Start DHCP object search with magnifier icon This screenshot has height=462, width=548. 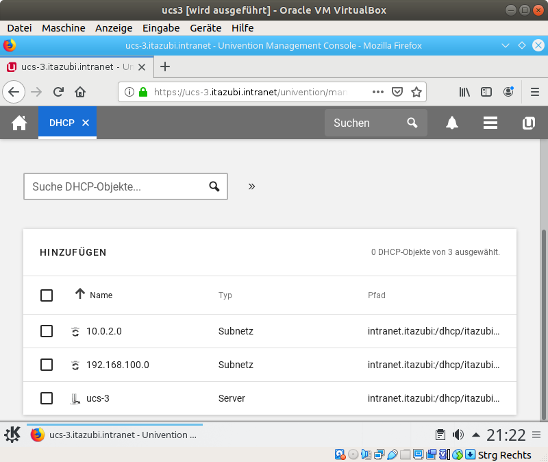coord(214,186)
